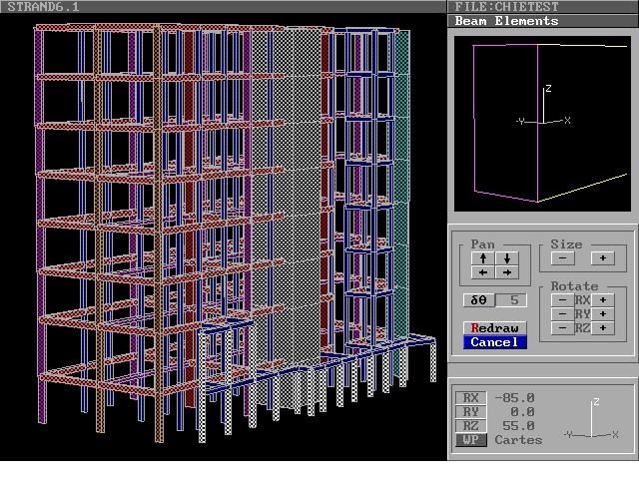
Task: Rotate negative about RX axis
Action: pyautogui.click(x=562, y=299)
